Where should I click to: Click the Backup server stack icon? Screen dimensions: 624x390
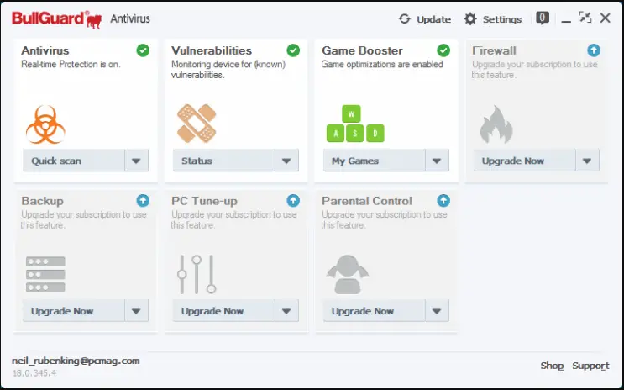45,274
